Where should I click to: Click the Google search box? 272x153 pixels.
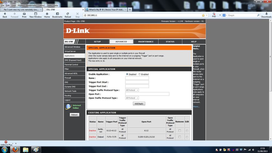[242, 15]
